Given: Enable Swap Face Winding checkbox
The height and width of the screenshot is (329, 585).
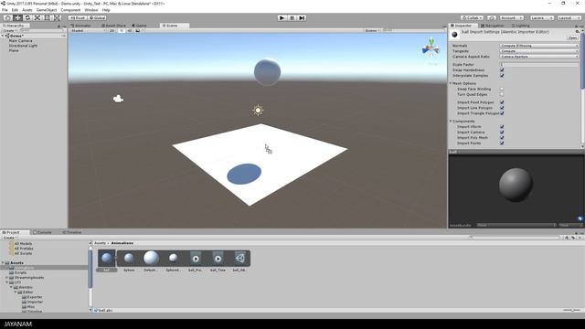Looking at the screenshot, I should coord(502,89).
